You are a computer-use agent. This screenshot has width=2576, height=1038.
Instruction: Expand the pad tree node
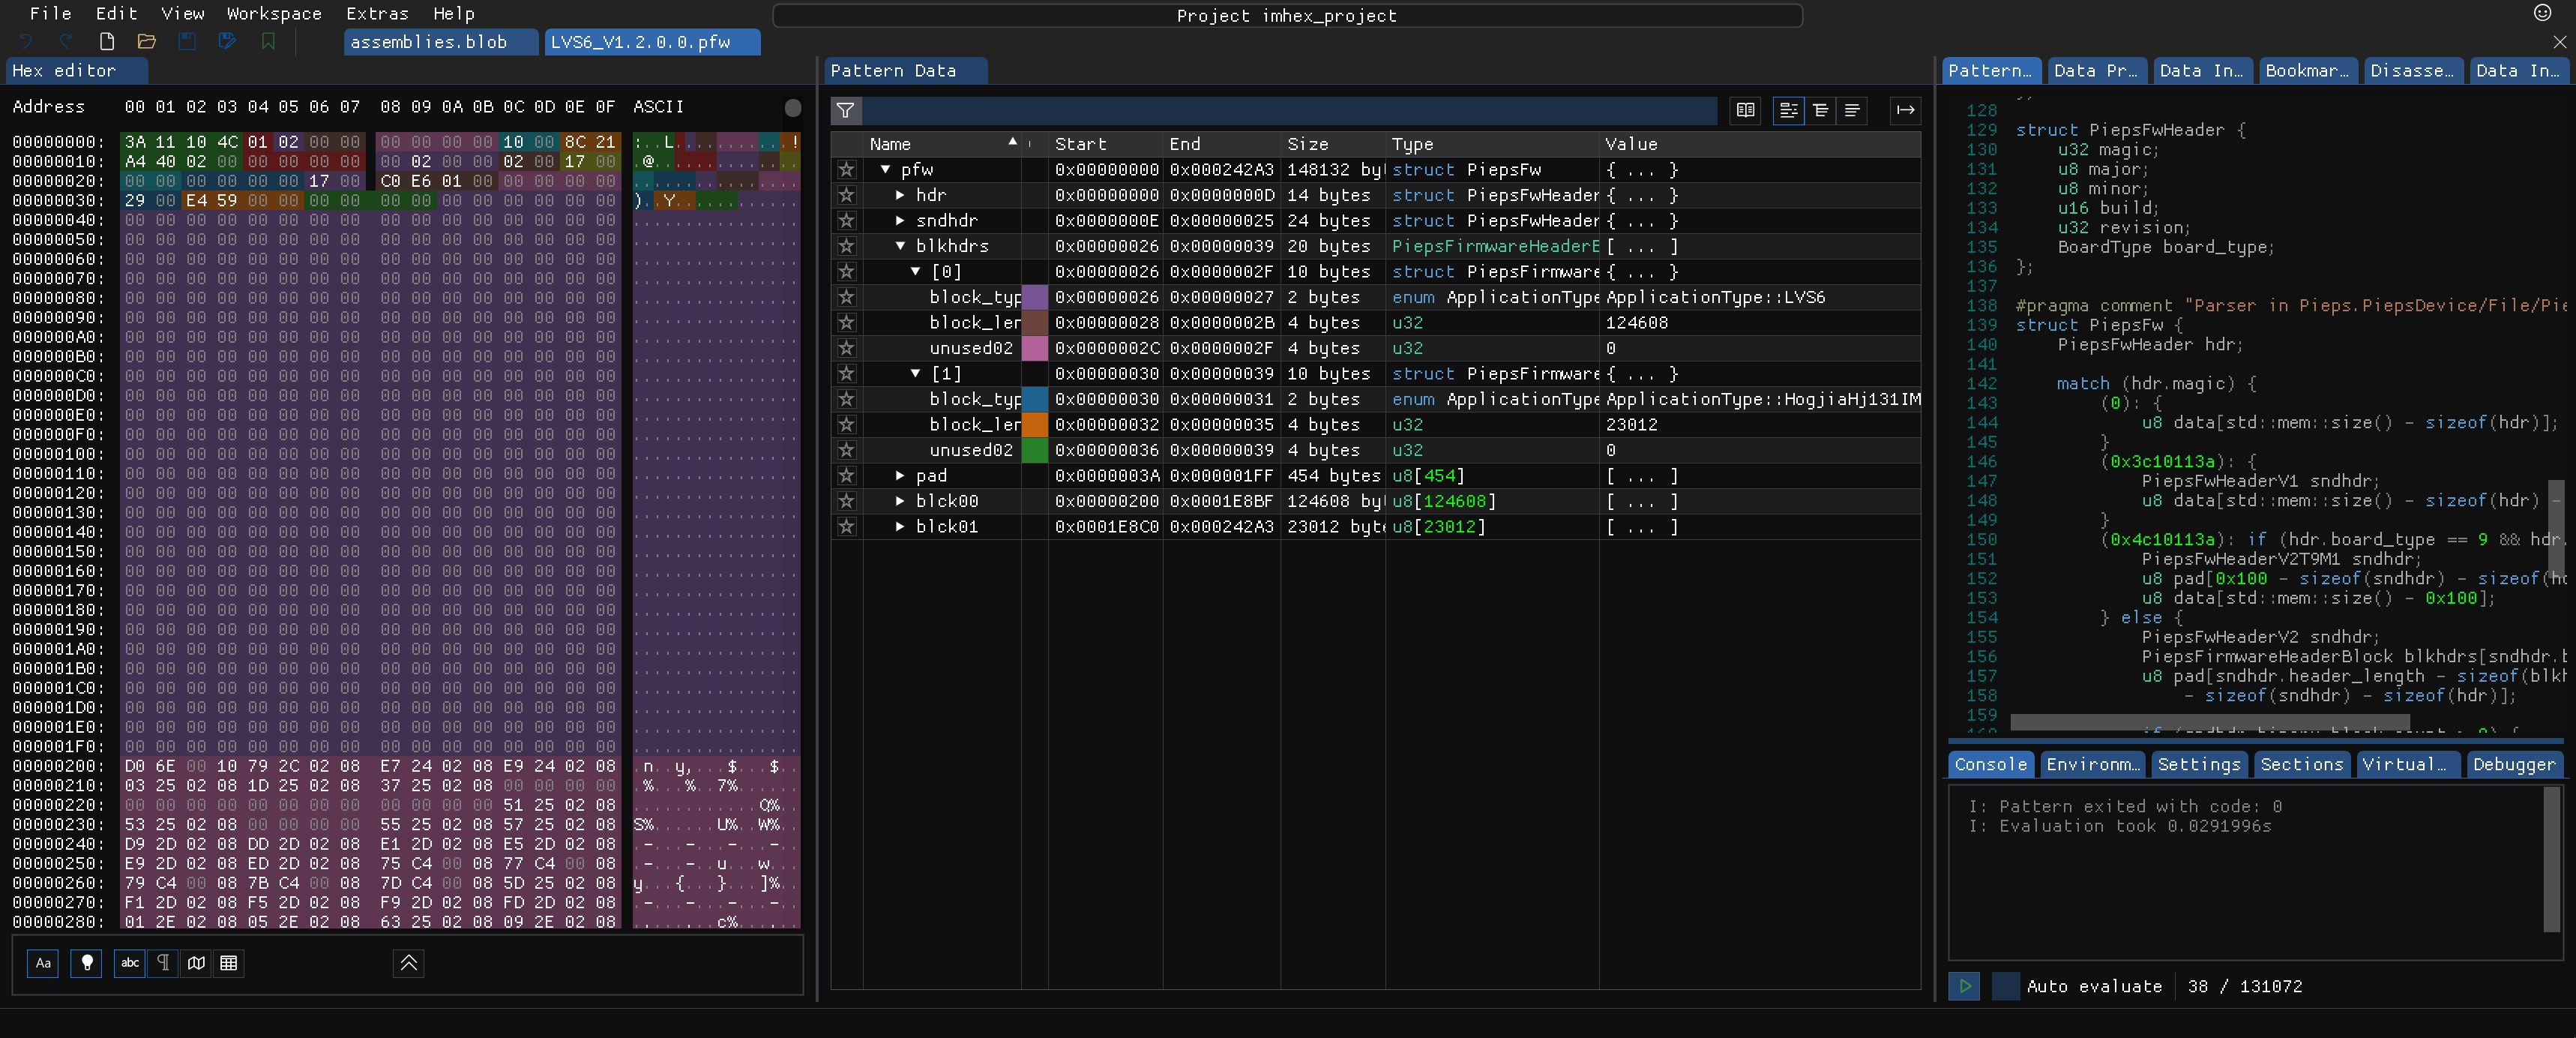901,476
